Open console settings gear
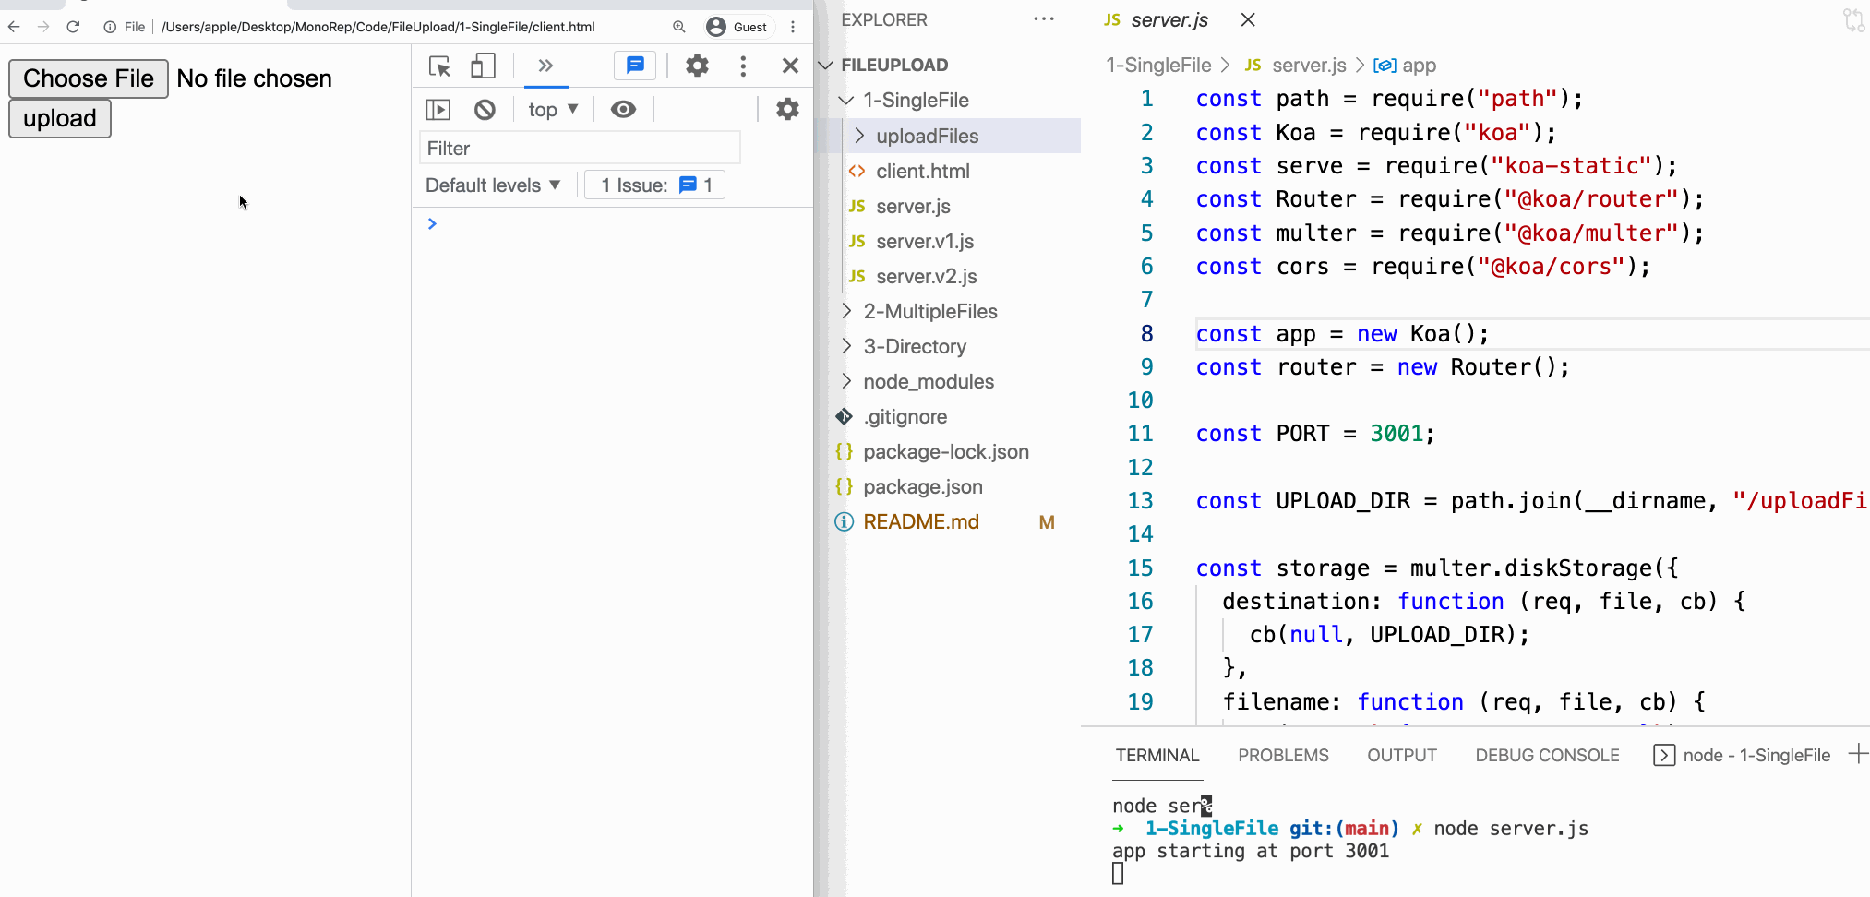Image resolution: width=1870 pixels, height=897 pixels. tap(787, 109)
